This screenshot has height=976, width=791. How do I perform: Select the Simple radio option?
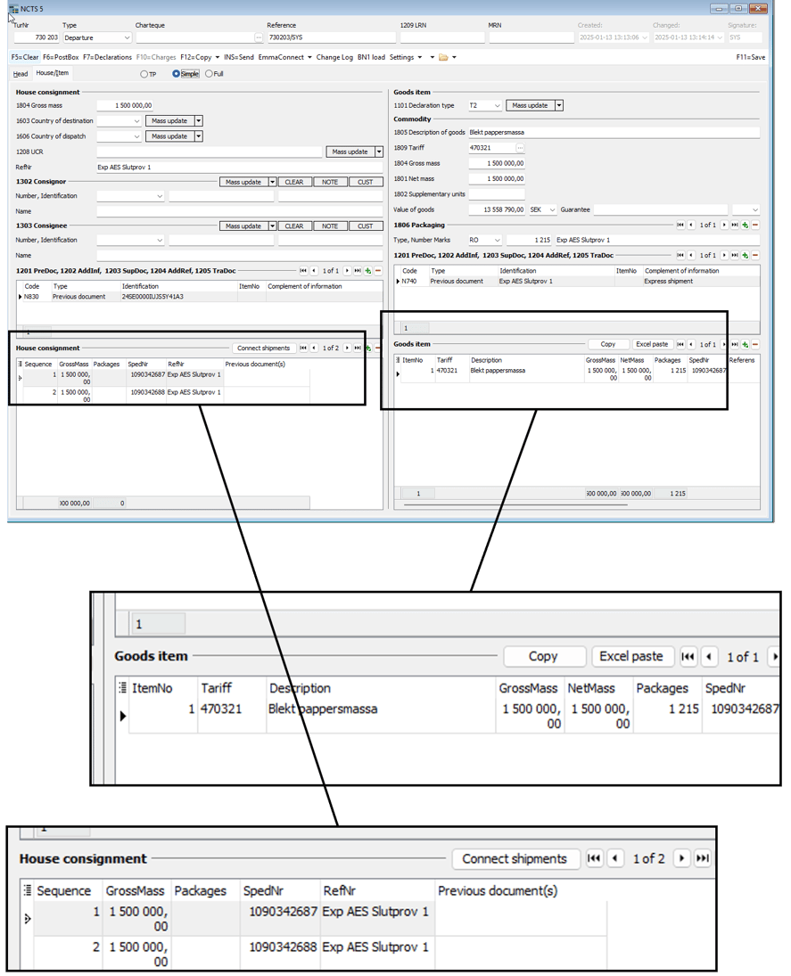pyautogui.click(x=176, y=74)
